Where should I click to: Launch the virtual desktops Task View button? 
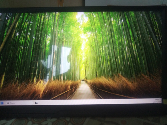click(36, 103)
